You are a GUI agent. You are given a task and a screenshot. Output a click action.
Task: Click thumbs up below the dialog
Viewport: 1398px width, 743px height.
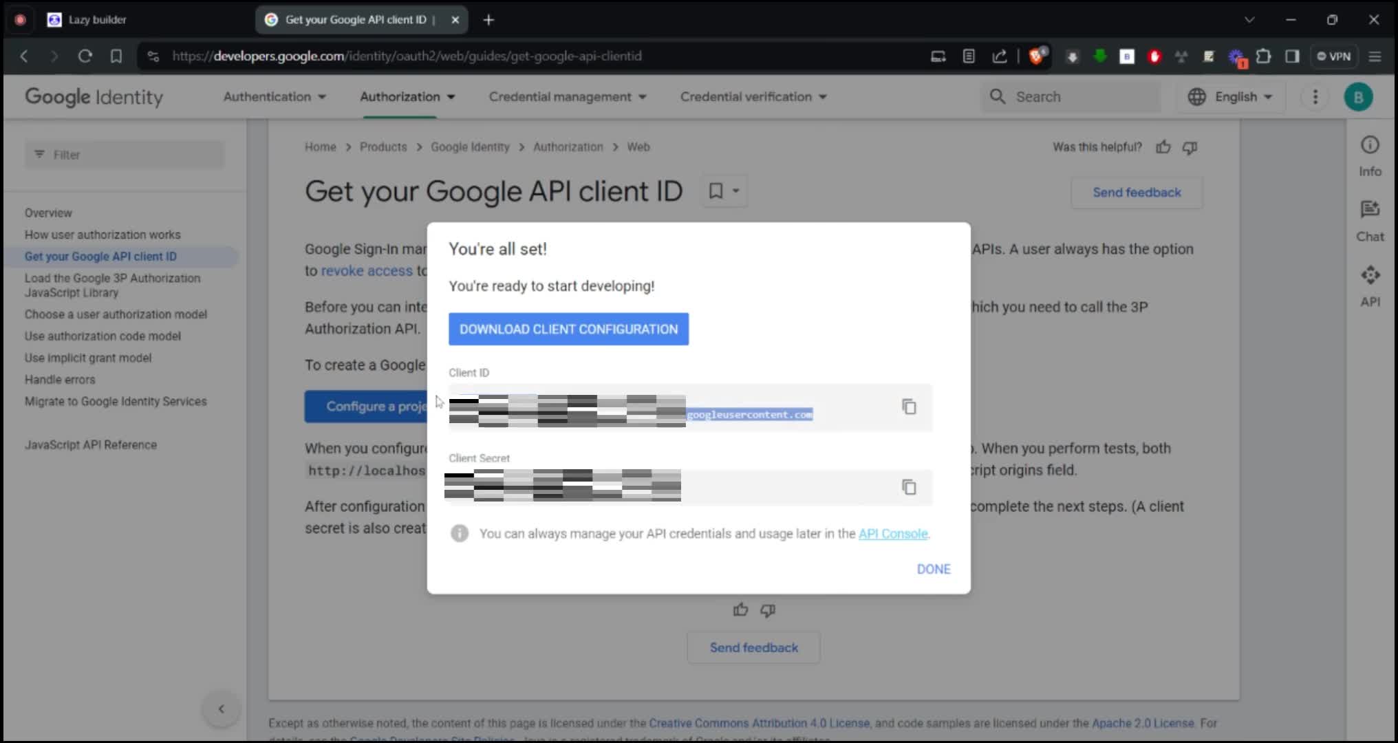coord(740,610)
